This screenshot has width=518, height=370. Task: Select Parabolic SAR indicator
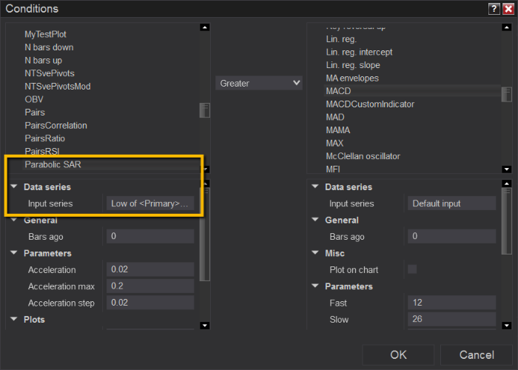pos(53,164)
